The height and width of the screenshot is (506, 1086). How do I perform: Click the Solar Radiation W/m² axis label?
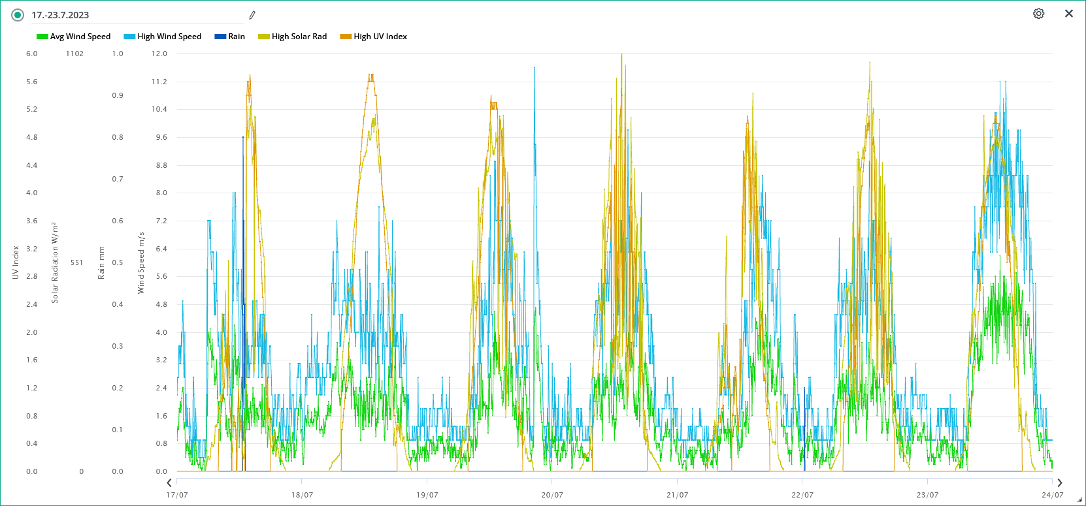pos(55,262)
